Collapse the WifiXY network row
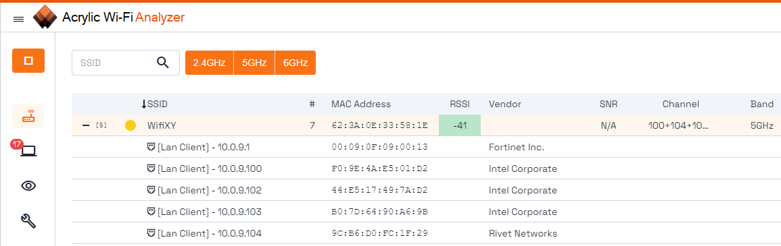Viewport: 781px width, 246px height. coord(85,125)
